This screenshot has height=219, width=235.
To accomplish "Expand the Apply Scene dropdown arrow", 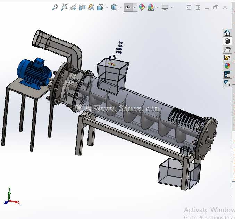I will [158, 7].
